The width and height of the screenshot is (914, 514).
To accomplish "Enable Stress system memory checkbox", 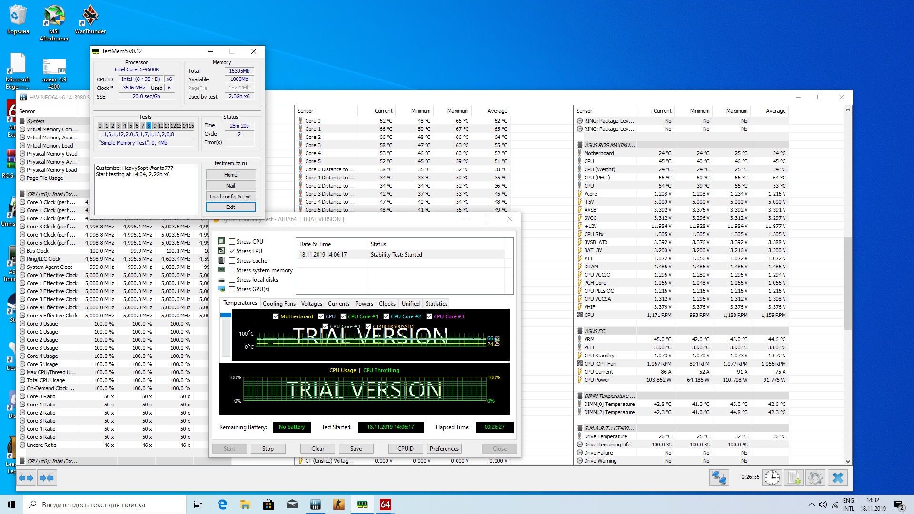I will (x=232, y=270).
